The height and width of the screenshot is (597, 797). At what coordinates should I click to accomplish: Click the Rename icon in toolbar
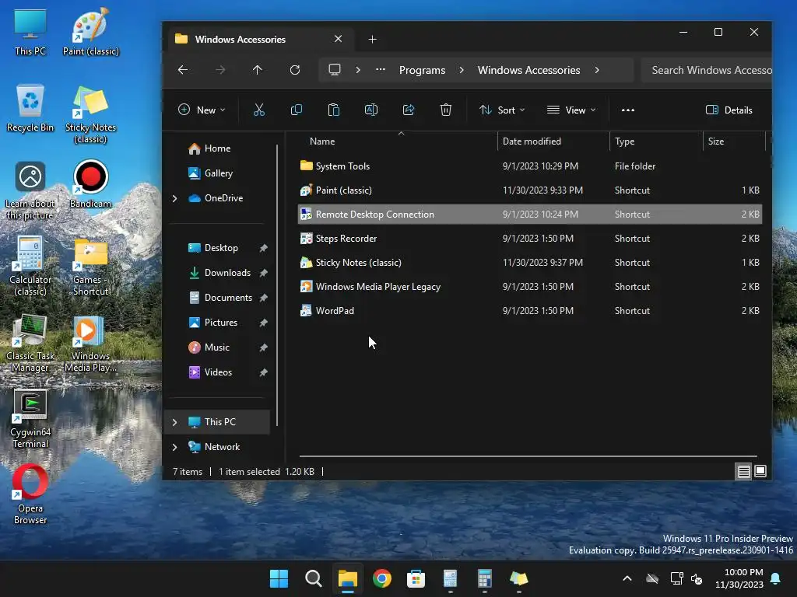(x=371, y=110)
